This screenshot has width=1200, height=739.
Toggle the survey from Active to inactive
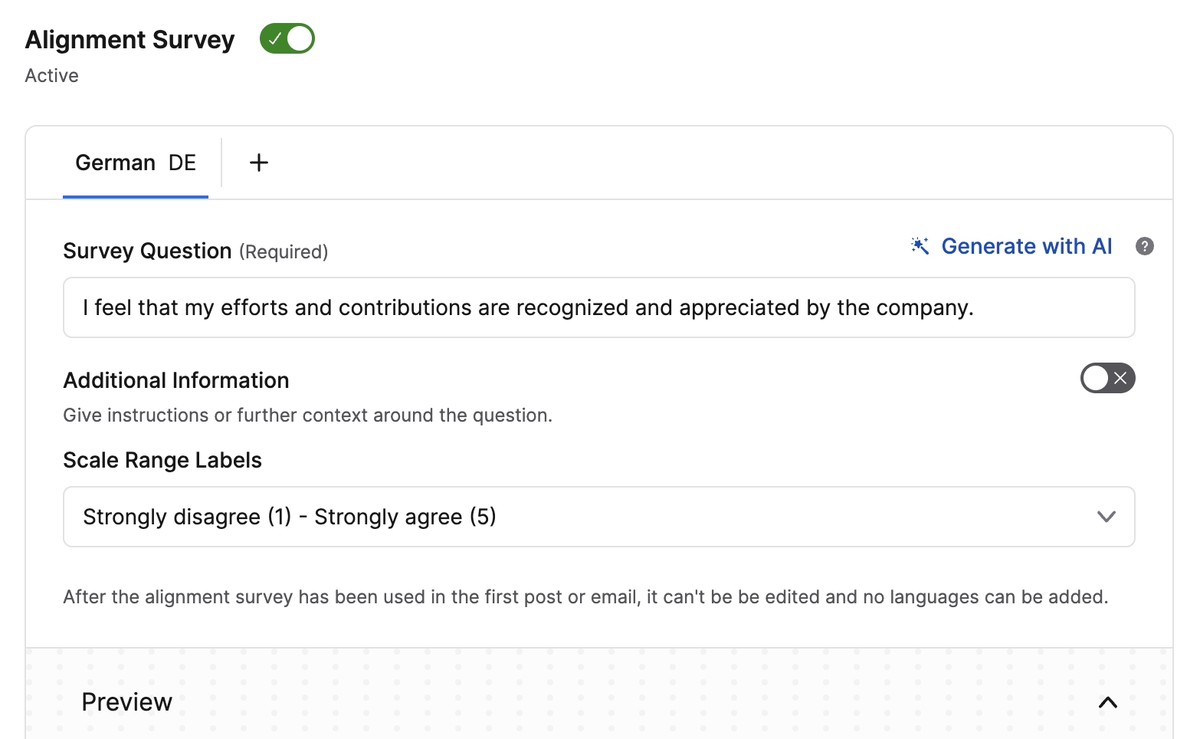click(x=287, y=38)
